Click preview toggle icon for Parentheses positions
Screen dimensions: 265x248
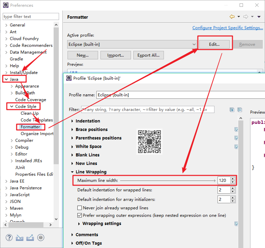tap(236, 138)
